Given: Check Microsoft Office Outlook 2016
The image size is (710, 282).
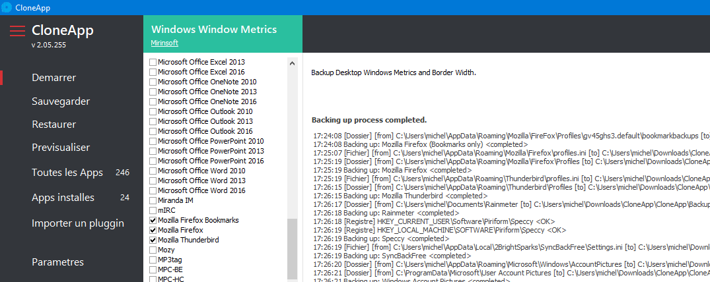Looking at the screenshot, I should (x=153, y=132).
